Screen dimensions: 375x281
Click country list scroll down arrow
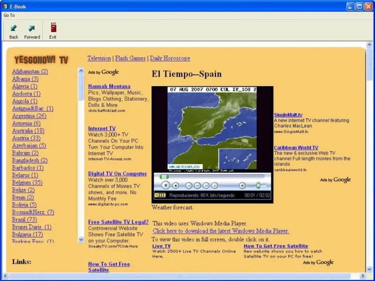click(81, 239)
